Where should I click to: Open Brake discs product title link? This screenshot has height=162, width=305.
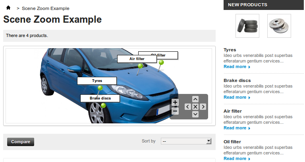[x=237, y=80]
